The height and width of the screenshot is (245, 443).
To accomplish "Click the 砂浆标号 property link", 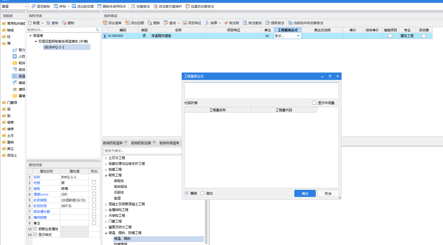I will click(x=40, y=206).
